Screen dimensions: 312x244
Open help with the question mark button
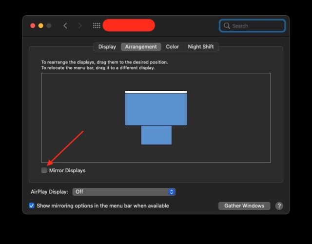coord(279,206)
